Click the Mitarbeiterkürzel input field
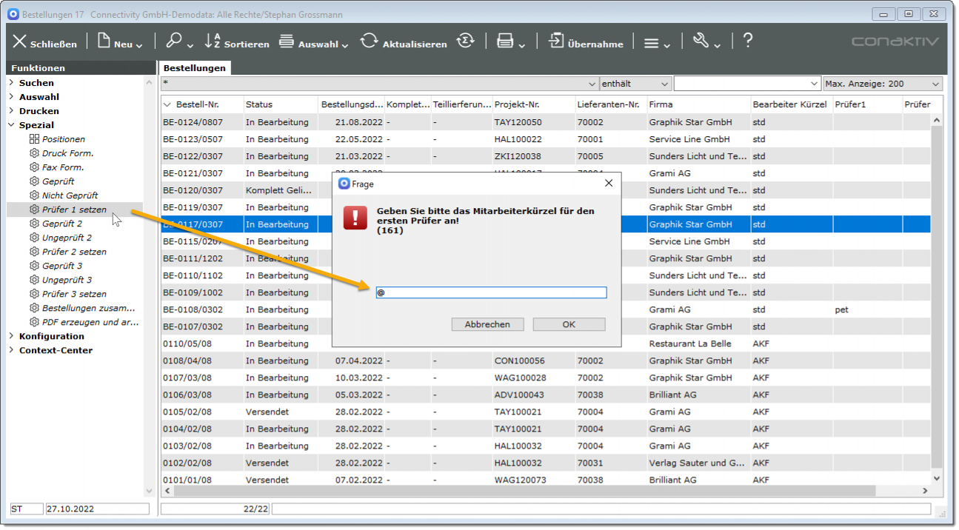 pyautogui.click(x=491, y=292)
